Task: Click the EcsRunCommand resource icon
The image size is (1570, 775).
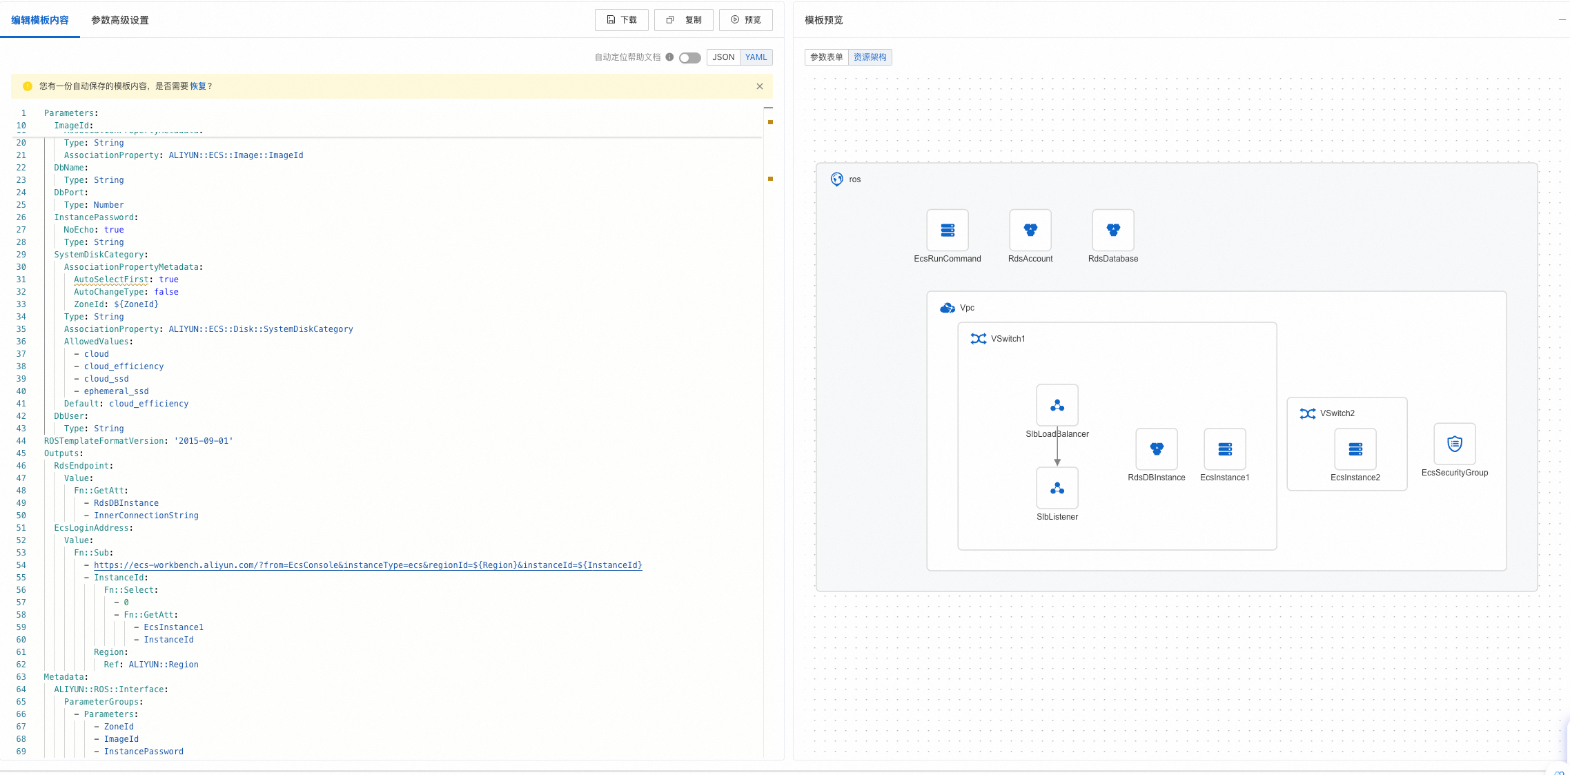Action: [947, 230]
